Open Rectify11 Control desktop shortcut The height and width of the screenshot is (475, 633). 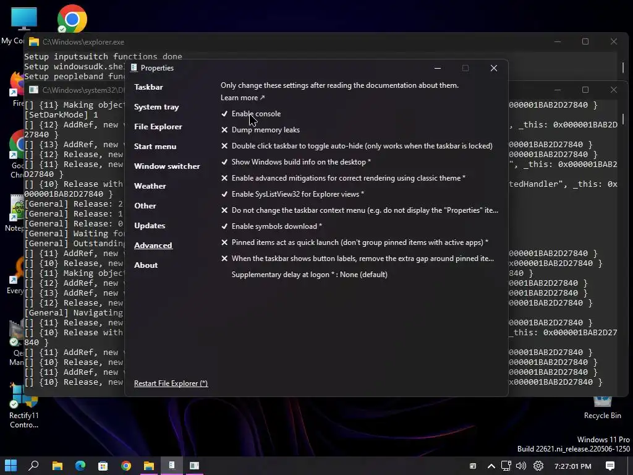pyautogui.click(x=24, y=406)
